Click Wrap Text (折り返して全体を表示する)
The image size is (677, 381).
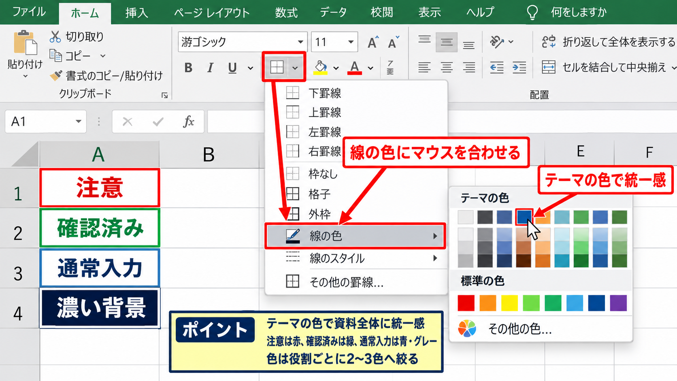click(x=608, y=42)
